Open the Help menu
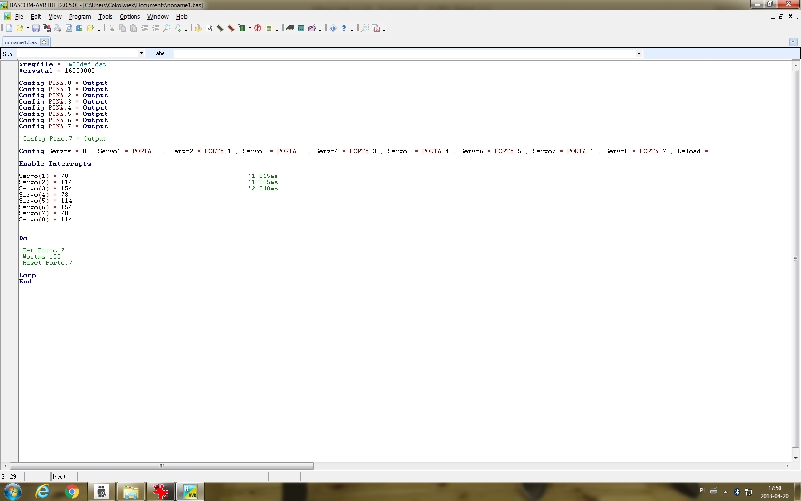The height and width of the screenshot is (501, 801). click(x=182, y=17)
